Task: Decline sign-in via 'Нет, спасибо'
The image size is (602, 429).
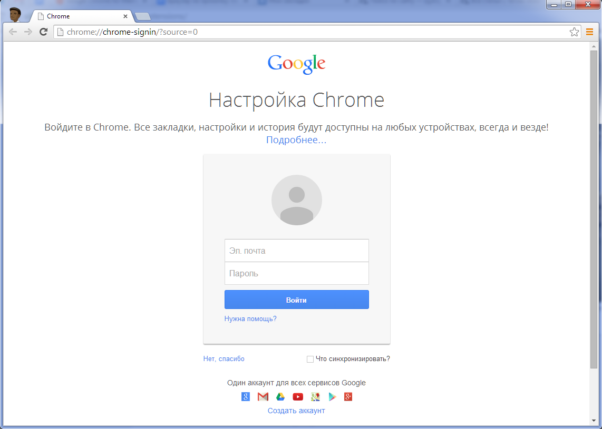Action: tap(223, 358)
